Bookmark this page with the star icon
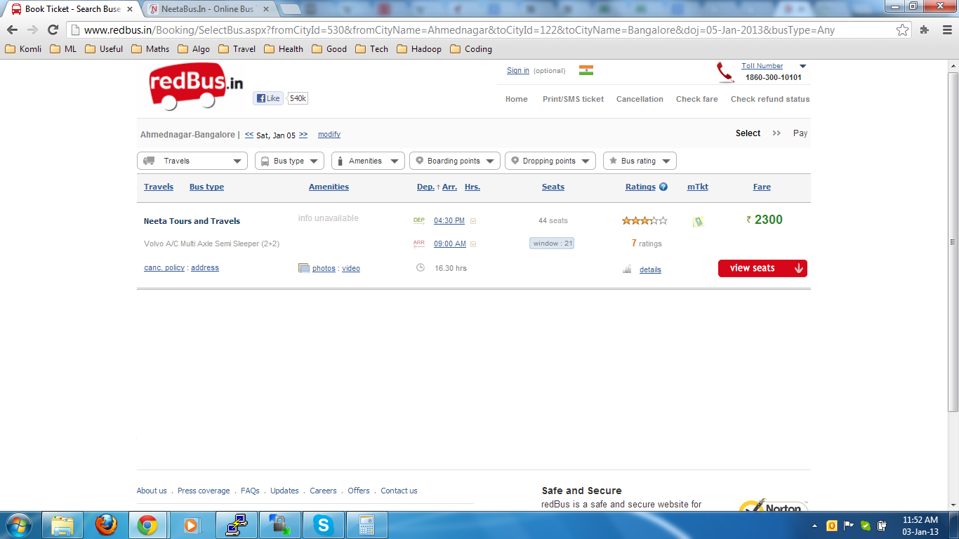This screenshot has width=959, height=539. pos(903,30)
